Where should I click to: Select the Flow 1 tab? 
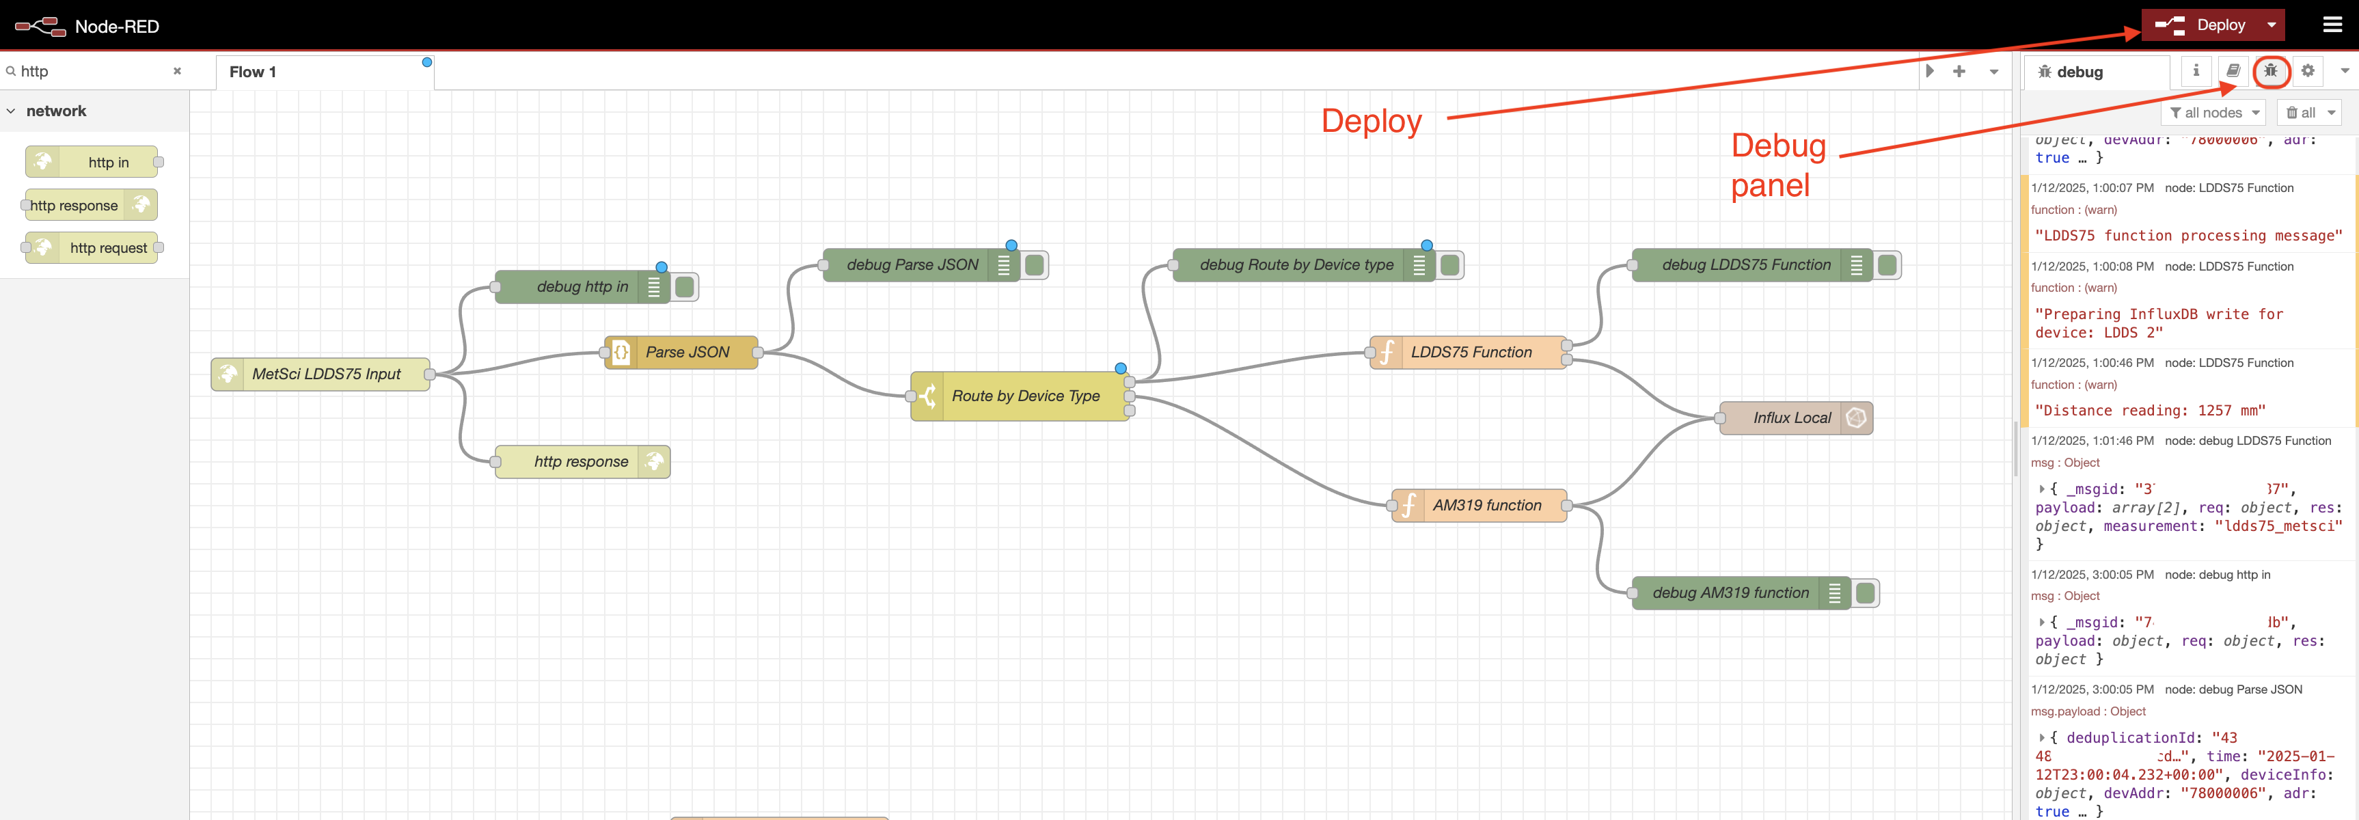point(254,72)
